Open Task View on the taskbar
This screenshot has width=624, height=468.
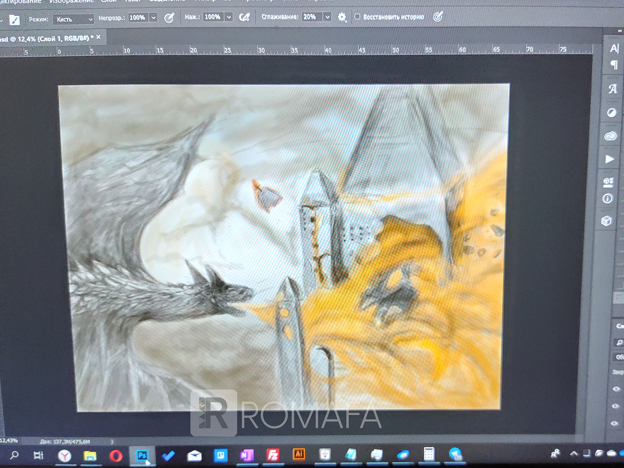coord(38,456)
